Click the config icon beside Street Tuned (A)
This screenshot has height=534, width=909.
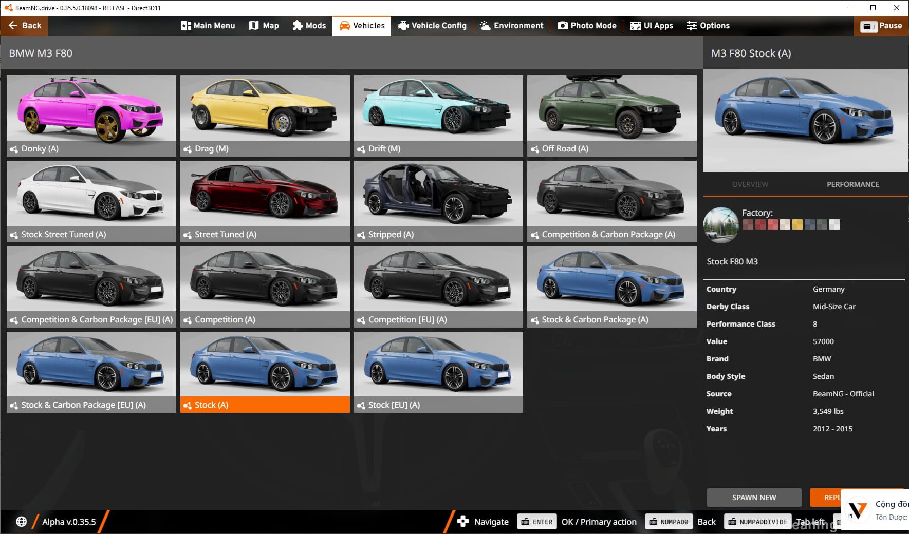coord(187,235)
